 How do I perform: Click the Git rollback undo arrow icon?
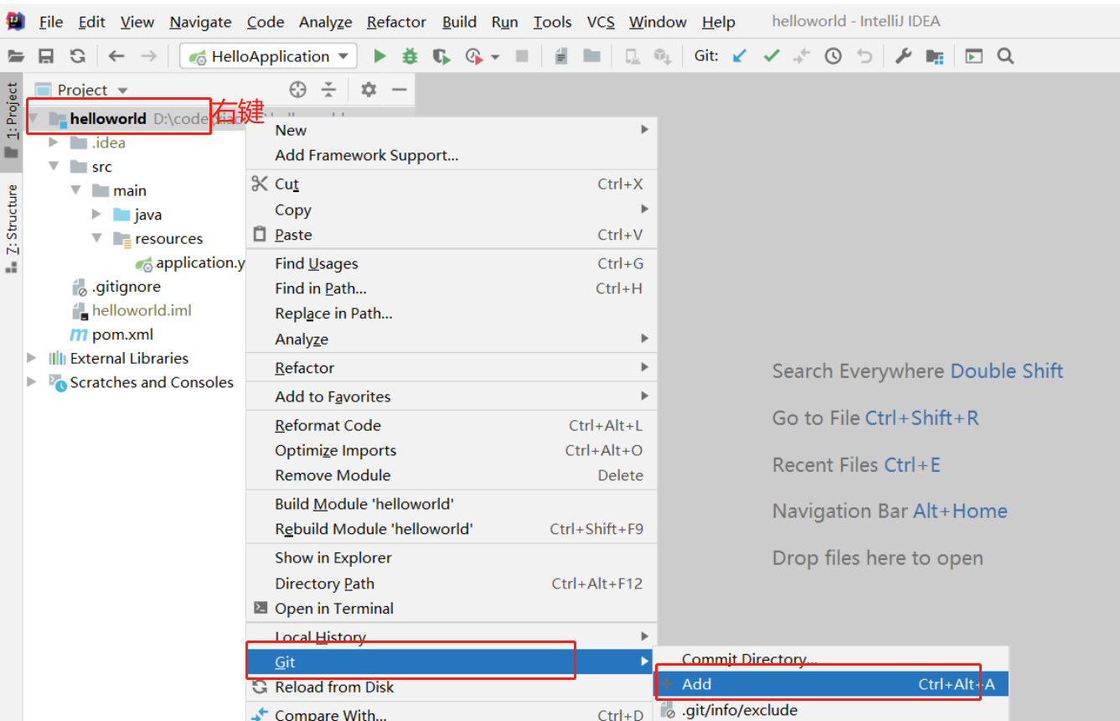(x=865, y=56)
